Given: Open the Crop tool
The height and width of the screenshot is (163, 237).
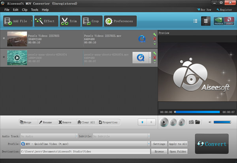Looking at the screenshot, I should coord(92,21).
